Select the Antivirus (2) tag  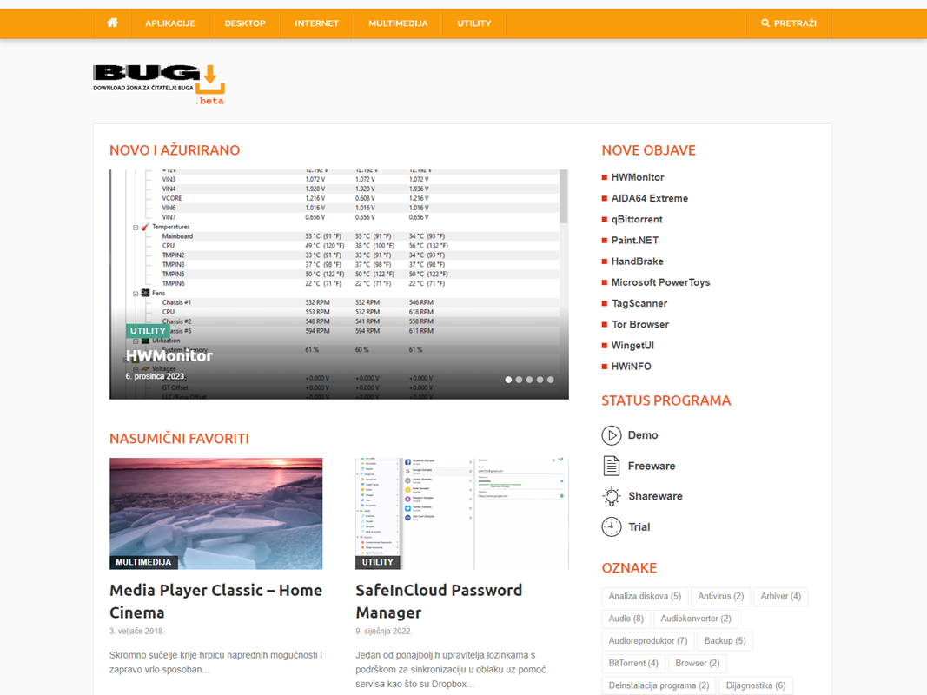click(x=720, y=597)
